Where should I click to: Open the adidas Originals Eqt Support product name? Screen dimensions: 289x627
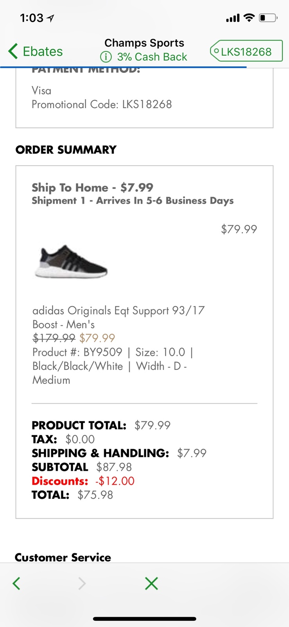click(118, 317)
